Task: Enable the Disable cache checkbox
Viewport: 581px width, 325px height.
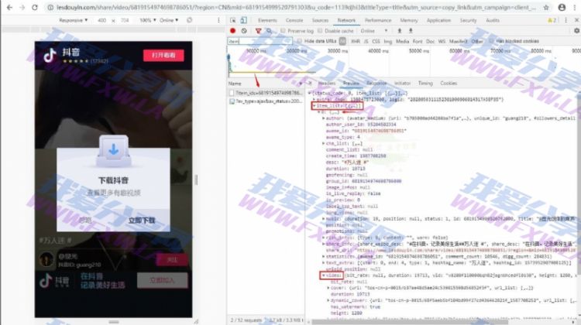Action: pos(320,31)
